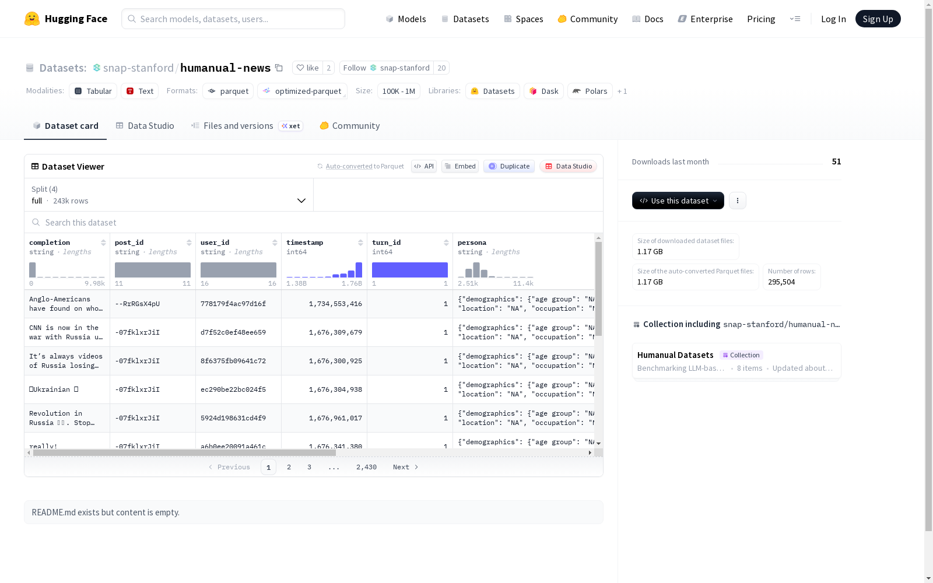Open Models in the top navigation
The height and width of the screenshot is (583, 933).
(x=406, y=19)
